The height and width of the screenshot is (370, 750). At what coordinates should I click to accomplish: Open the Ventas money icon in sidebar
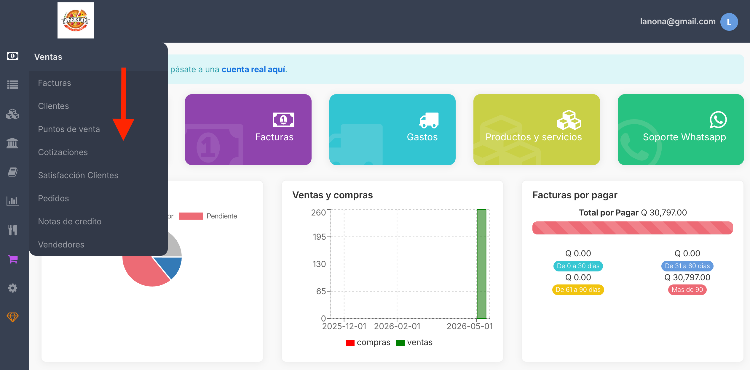pyautogui.click(x=12, y=56)
